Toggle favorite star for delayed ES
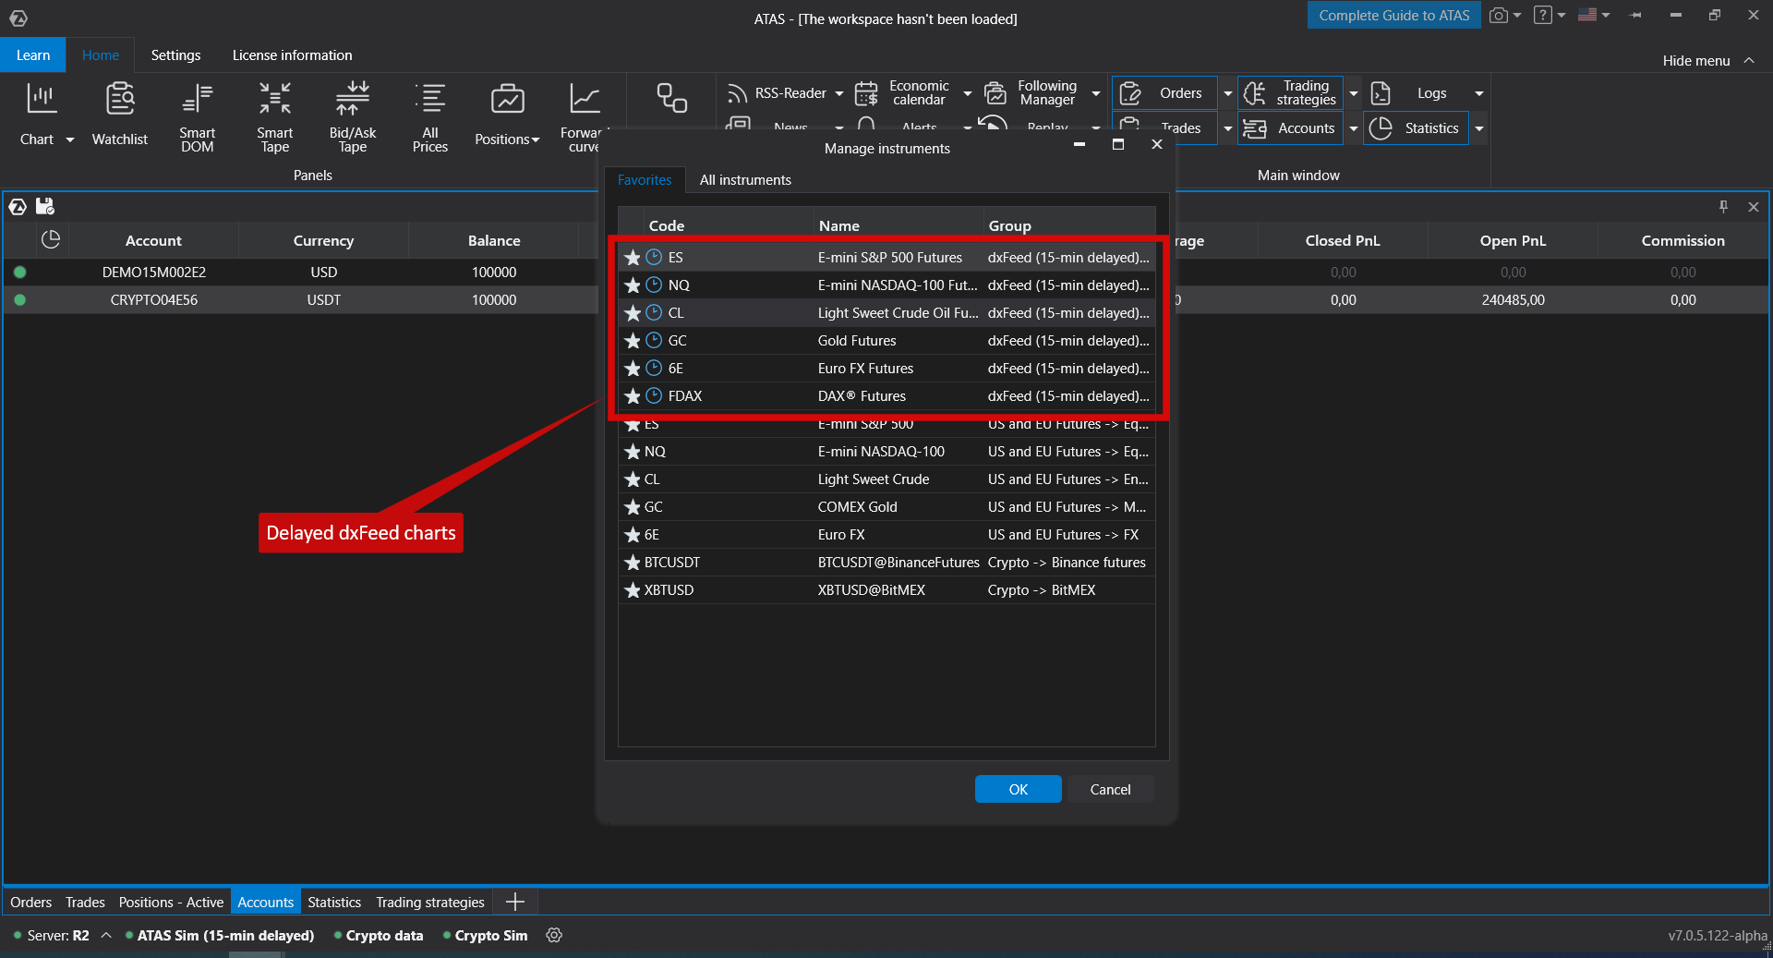This screenshot has height=958, width=1773. tap(633, 258)
